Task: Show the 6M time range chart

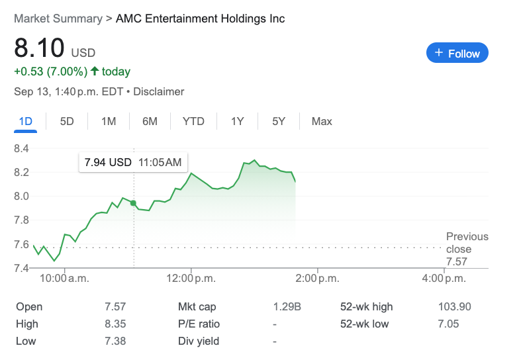Action: coord(150,121)
